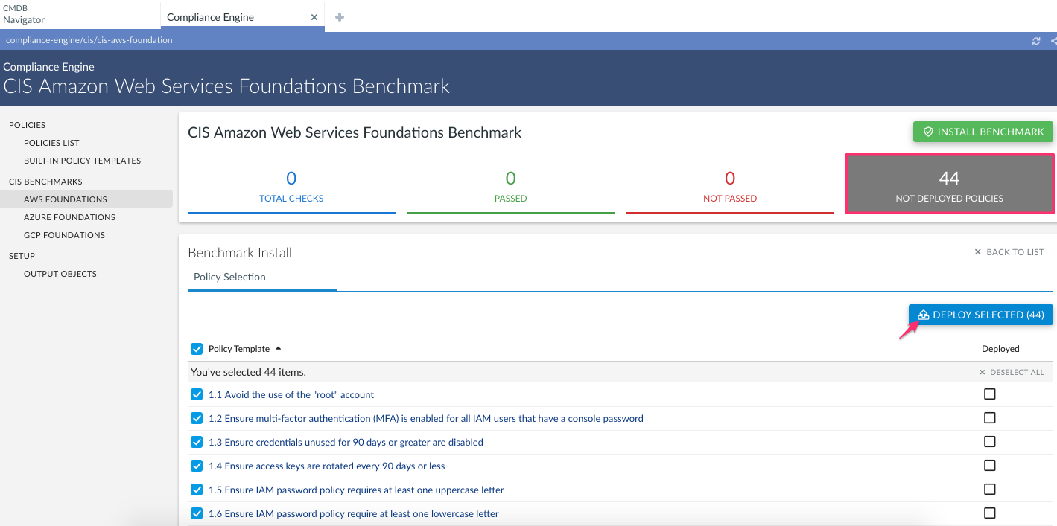The image size is (1057, 526).
Task: Click the share icon at top right
Action: pos(1053,41)
